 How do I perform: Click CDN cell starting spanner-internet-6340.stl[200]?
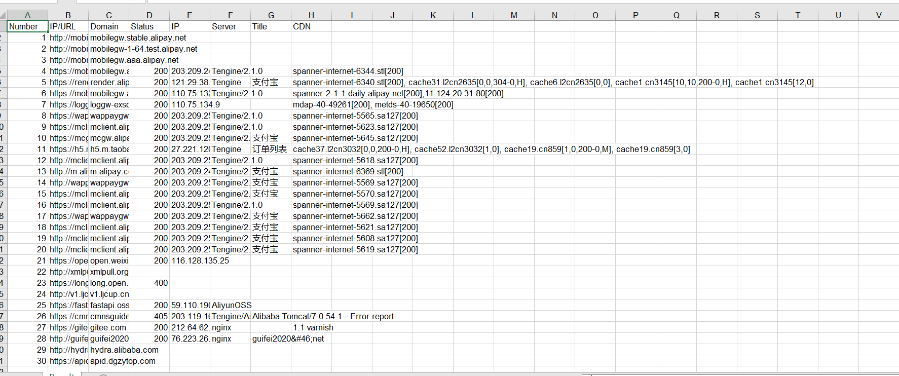click(553, 82)
